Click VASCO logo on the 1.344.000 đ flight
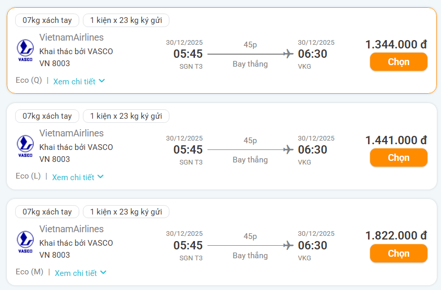 pyautogui.click(x=25, y=51)
